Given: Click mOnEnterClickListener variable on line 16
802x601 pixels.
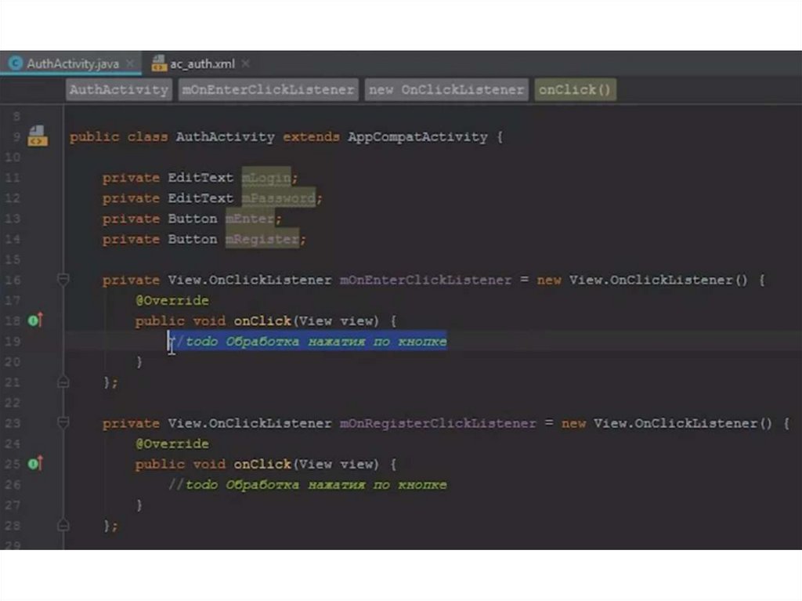Looking at the screenshot, I should (x=425, y=280).
